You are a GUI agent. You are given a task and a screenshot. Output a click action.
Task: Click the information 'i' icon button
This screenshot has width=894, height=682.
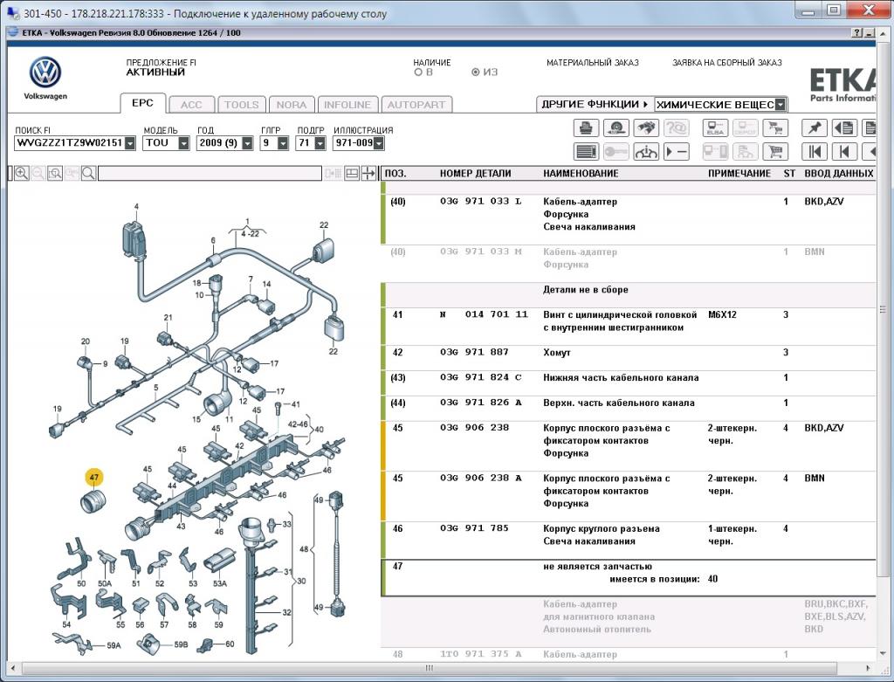pos(646,152)
